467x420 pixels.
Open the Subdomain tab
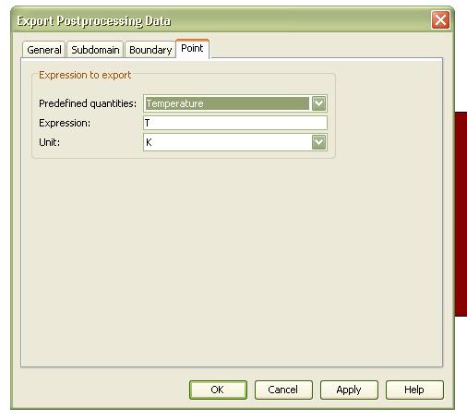pyautogui.click(x=95, y=50)
